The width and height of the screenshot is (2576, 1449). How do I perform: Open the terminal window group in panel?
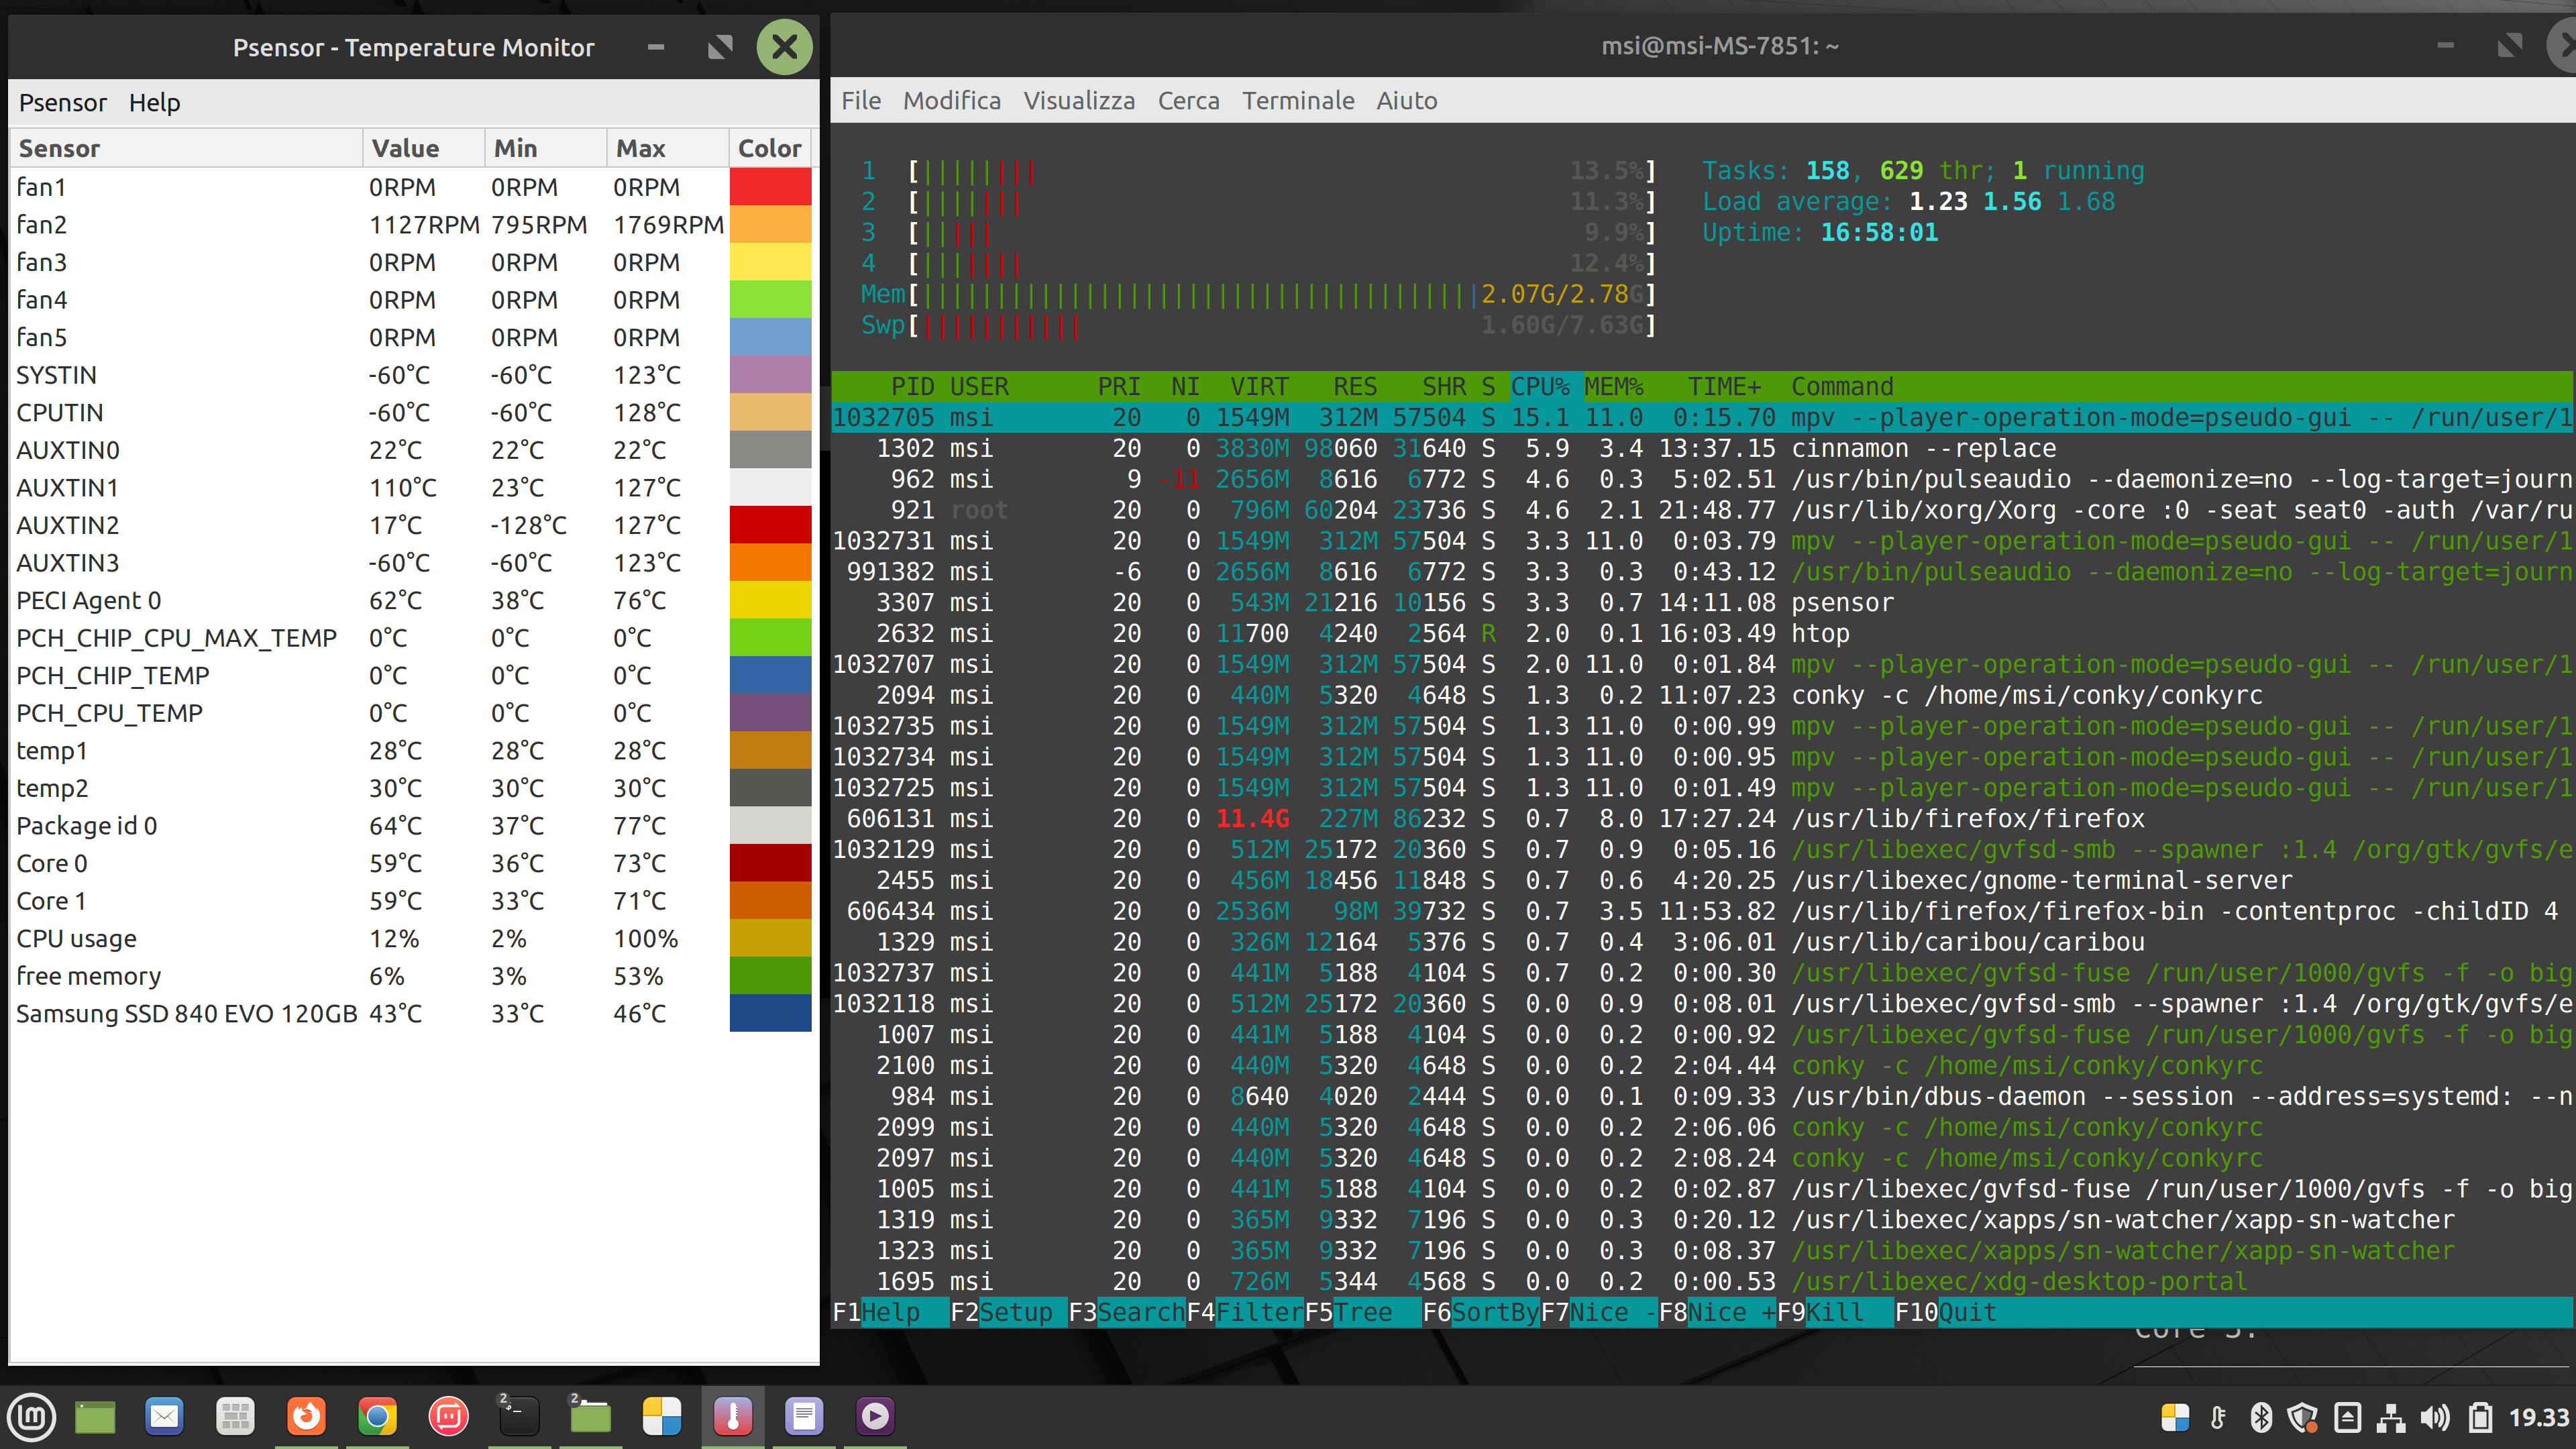pyautogui.click(x=519, y=1416)
